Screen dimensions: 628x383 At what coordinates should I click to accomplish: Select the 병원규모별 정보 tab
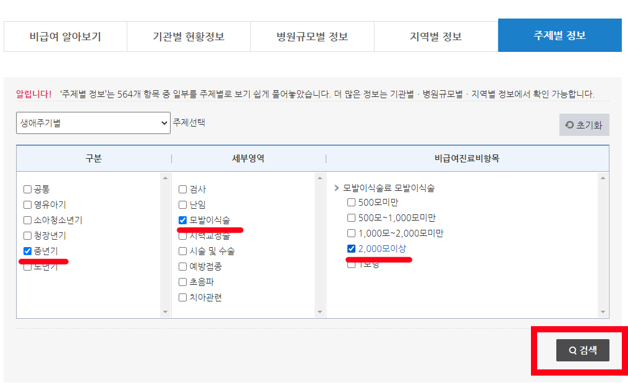(312, 36)
